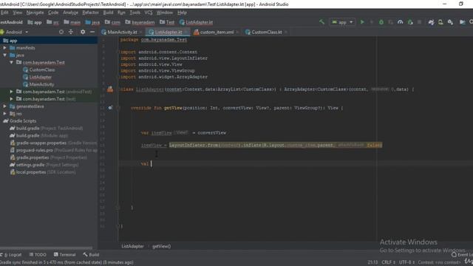Open the TODO tool window
The width and height of the screenshot is (473, 266).
point(38,255)
